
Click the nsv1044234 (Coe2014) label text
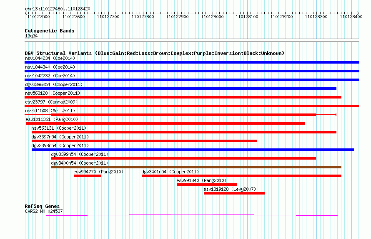[x=50, y=58]
